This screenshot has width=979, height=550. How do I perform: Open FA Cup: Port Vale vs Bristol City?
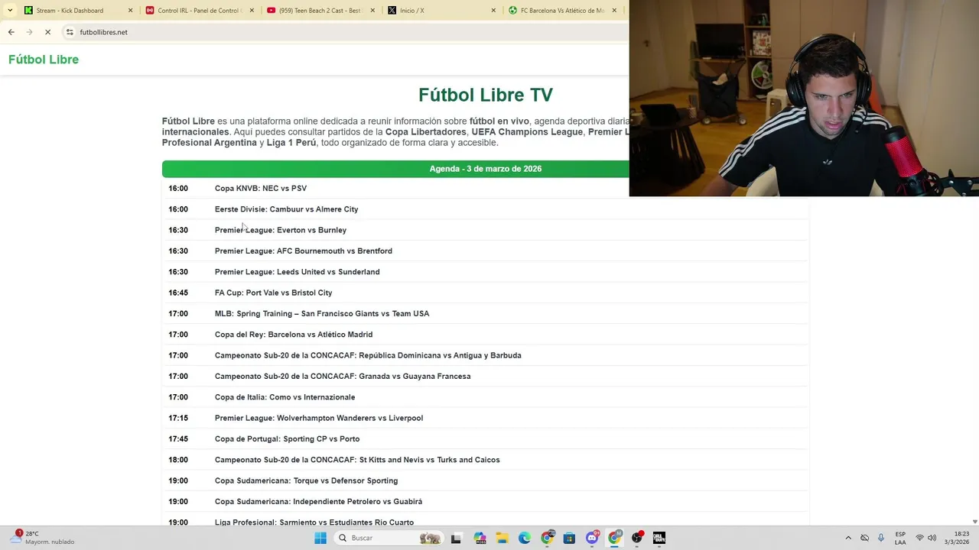click(485, 293)
